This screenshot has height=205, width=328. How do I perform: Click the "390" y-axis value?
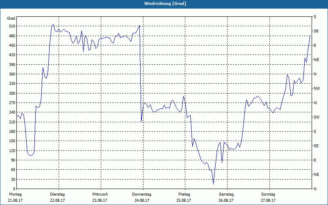click(12, 65)
